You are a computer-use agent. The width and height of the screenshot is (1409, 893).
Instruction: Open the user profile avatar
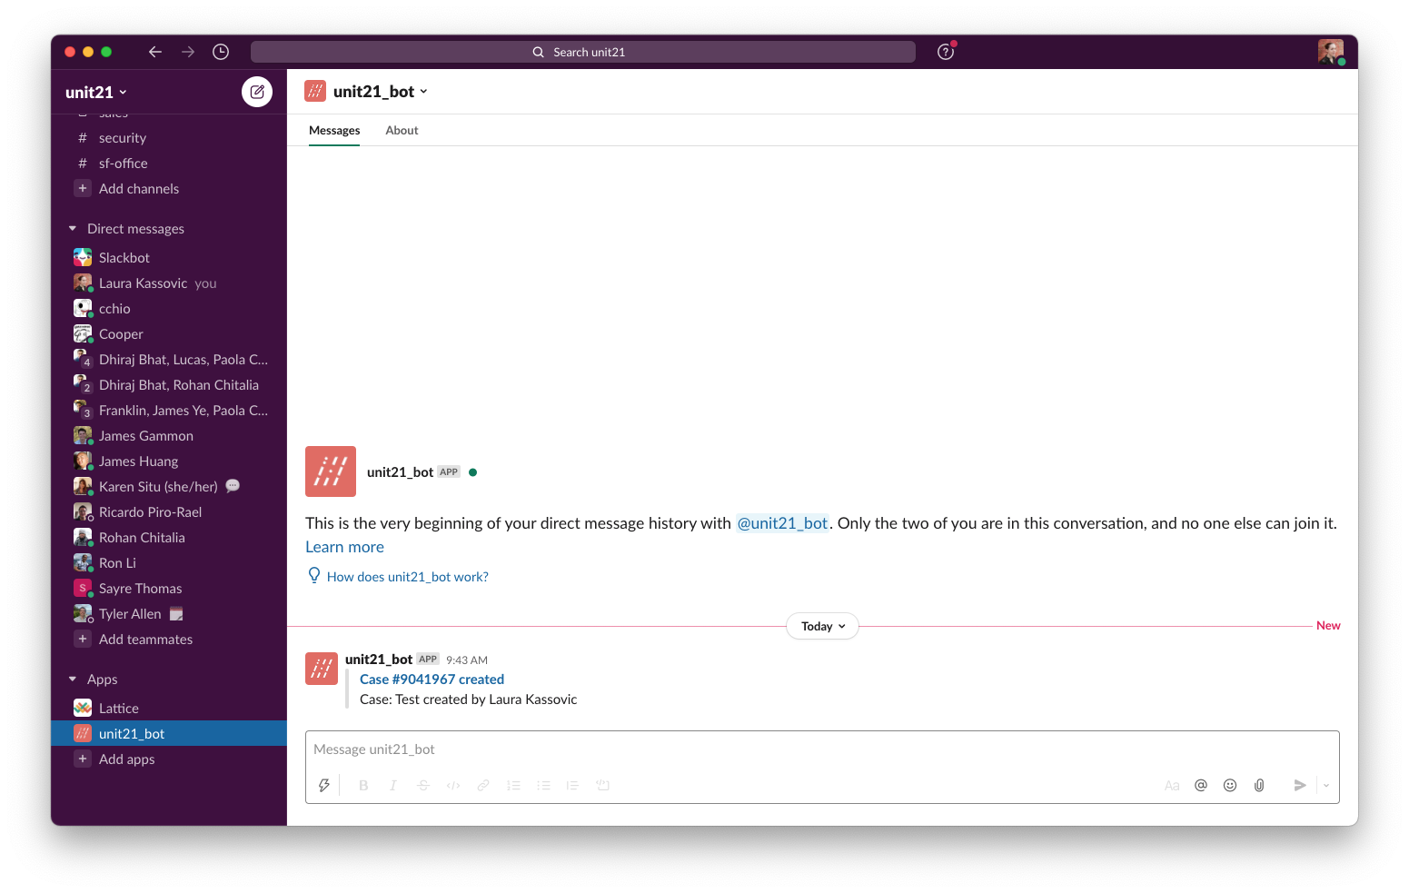(x=1330, y=52)
